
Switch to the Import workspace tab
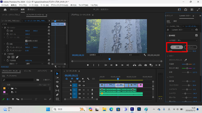pyautogui.click(x=14, y=10)
